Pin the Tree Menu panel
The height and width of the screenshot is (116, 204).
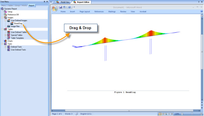pyautogui.click(x=44, y=2)
